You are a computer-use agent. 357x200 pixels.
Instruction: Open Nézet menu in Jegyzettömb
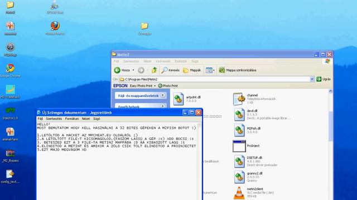point(86,119)
